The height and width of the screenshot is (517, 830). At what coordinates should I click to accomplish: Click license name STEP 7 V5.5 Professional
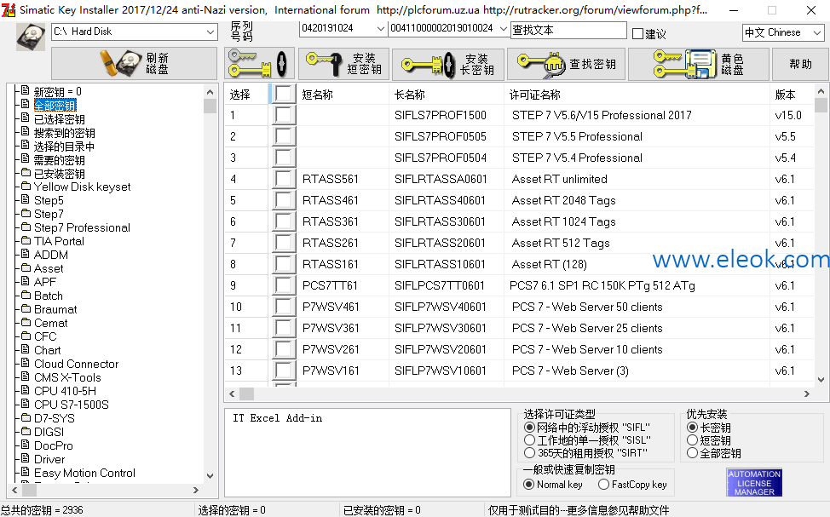pos(577,136)
